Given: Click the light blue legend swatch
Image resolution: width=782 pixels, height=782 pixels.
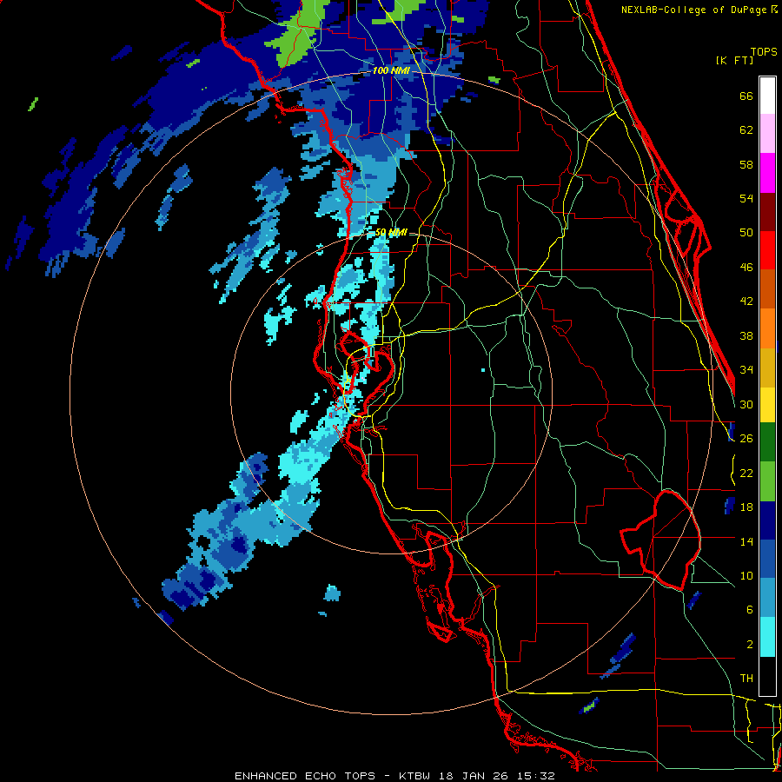Looking at the screenshot, I should pyautogui.click(x=767, y=598).
